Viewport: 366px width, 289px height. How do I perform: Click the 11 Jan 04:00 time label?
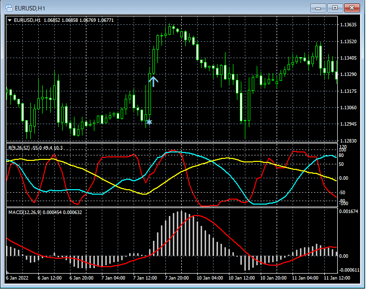pos(305,278)
